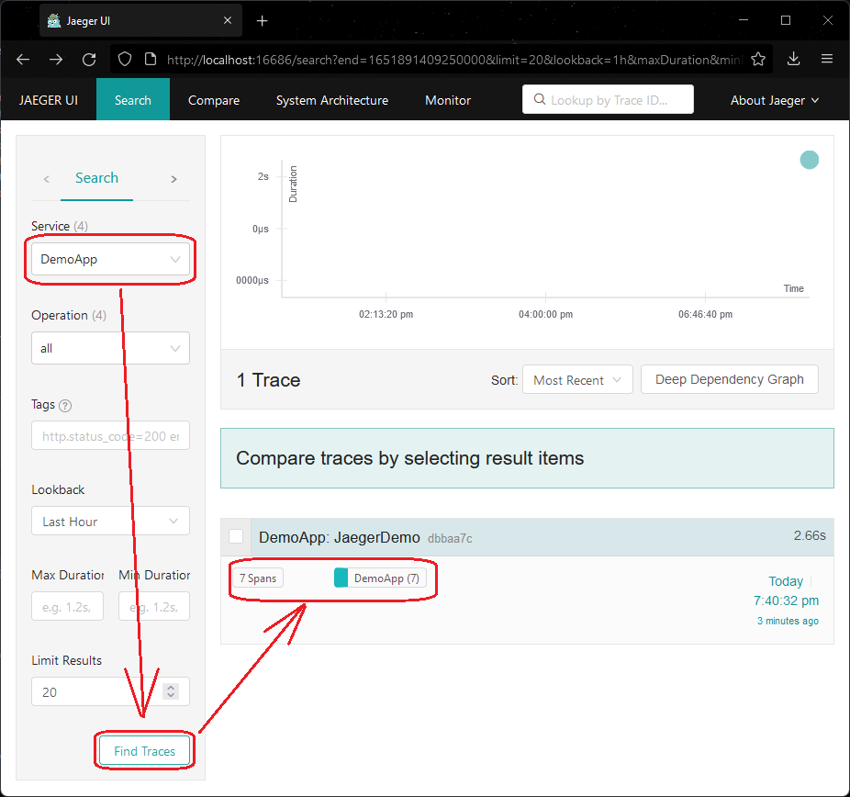The width and height of the screenshot is (850, 797).
Task: Click the 7 Spans badge
Action: (x=258, y=578)
